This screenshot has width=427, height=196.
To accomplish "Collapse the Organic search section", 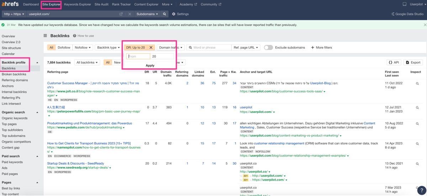I will tap(37, 112).
